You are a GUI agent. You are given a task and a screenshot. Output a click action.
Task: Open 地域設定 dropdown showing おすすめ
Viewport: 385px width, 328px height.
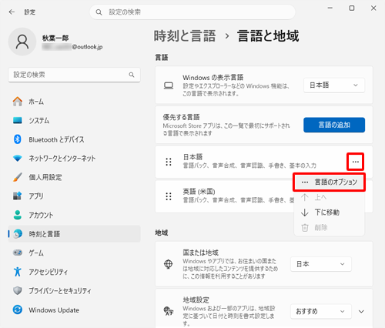tap(321, 311)
